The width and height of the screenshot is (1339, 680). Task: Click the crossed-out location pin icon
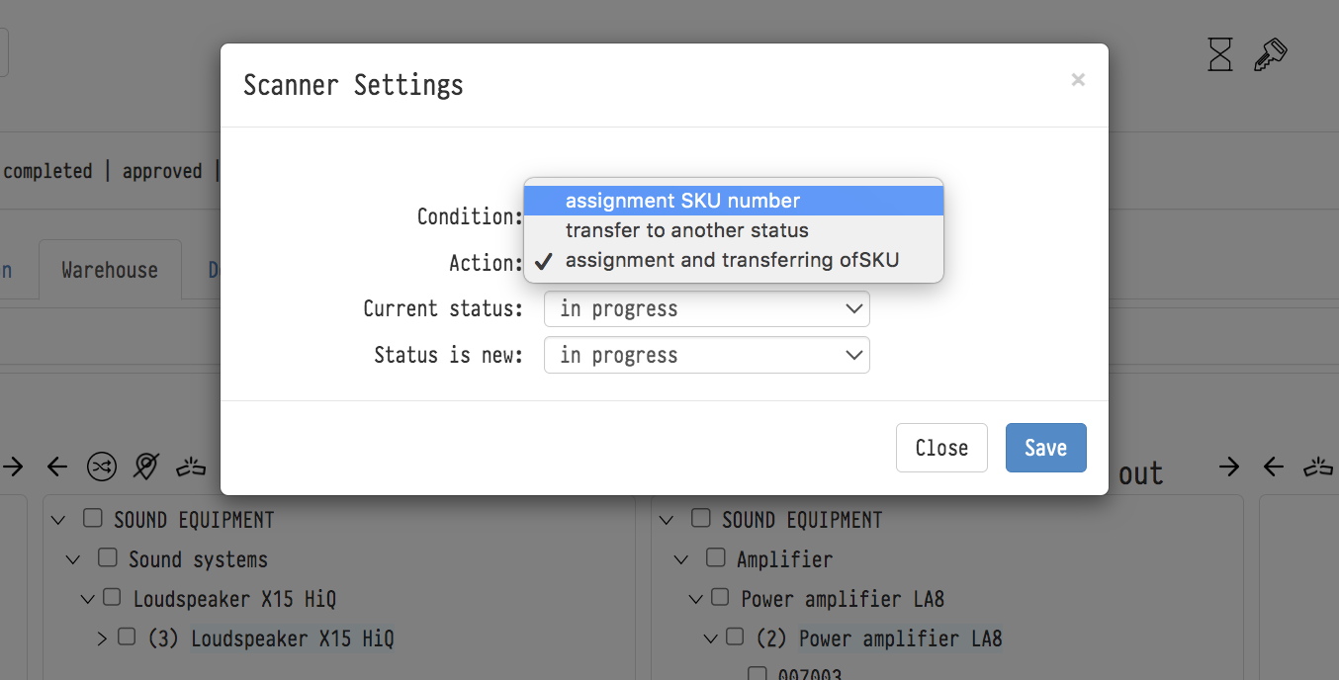coord(145,467)
